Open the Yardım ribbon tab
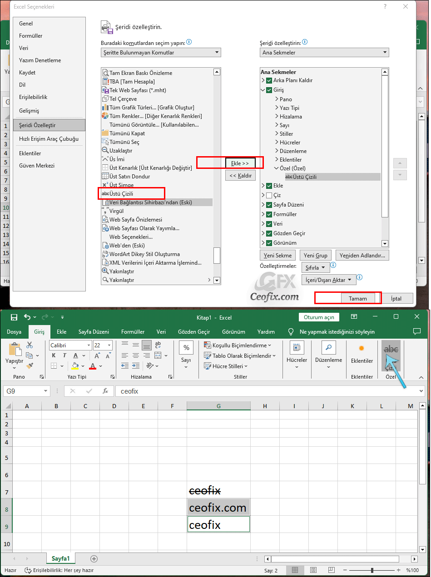431x577 pixels. coord(266,332)
